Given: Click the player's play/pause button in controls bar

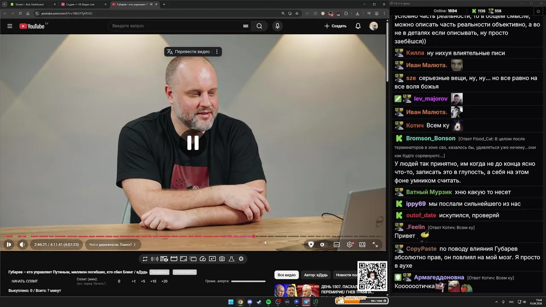Looking at the screenshot, I should pos(9,244).
